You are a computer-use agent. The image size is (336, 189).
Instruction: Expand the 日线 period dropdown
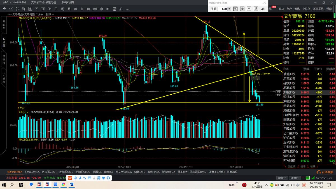pos(50,14)
